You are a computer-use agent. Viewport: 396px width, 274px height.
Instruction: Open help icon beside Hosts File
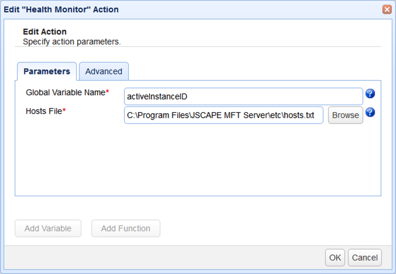click(370, 112)
